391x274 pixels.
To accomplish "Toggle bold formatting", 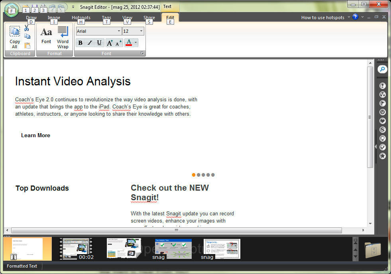I will point(81,43).
